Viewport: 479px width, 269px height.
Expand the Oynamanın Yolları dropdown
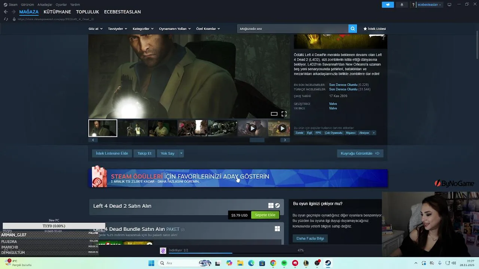coord(175,29)
